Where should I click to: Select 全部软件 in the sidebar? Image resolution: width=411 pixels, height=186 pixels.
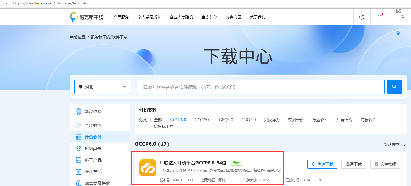(x=100, y=126)
